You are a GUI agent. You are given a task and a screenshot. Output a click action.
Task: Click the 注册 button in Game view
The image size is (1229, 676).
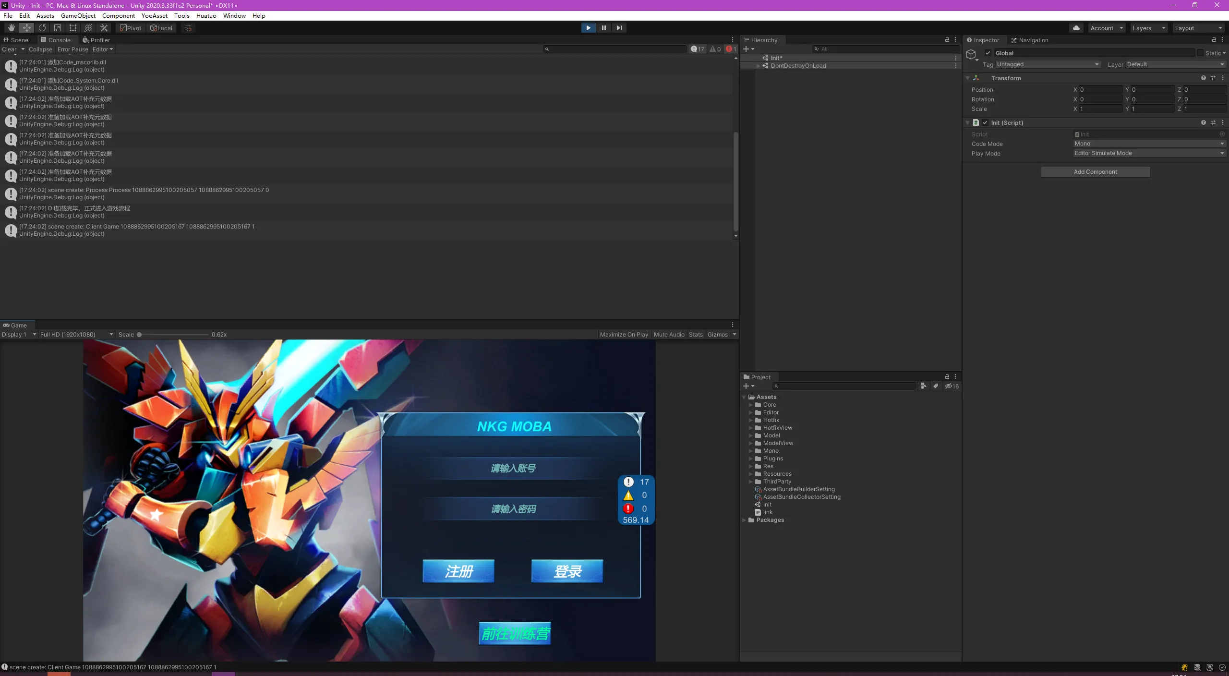pyautogui.click(x=458, y=571)
